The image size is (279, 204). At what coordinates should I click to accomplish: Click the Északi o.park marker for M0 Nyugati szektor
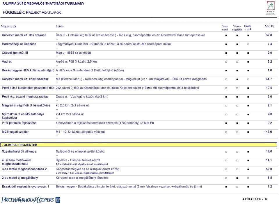tap(248, 132)
